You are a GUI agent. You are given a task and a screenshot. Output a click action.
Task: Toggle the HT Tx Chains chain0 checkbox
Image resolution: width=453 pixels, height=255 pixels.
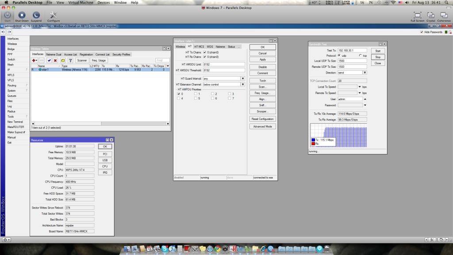tap(204, 53)
